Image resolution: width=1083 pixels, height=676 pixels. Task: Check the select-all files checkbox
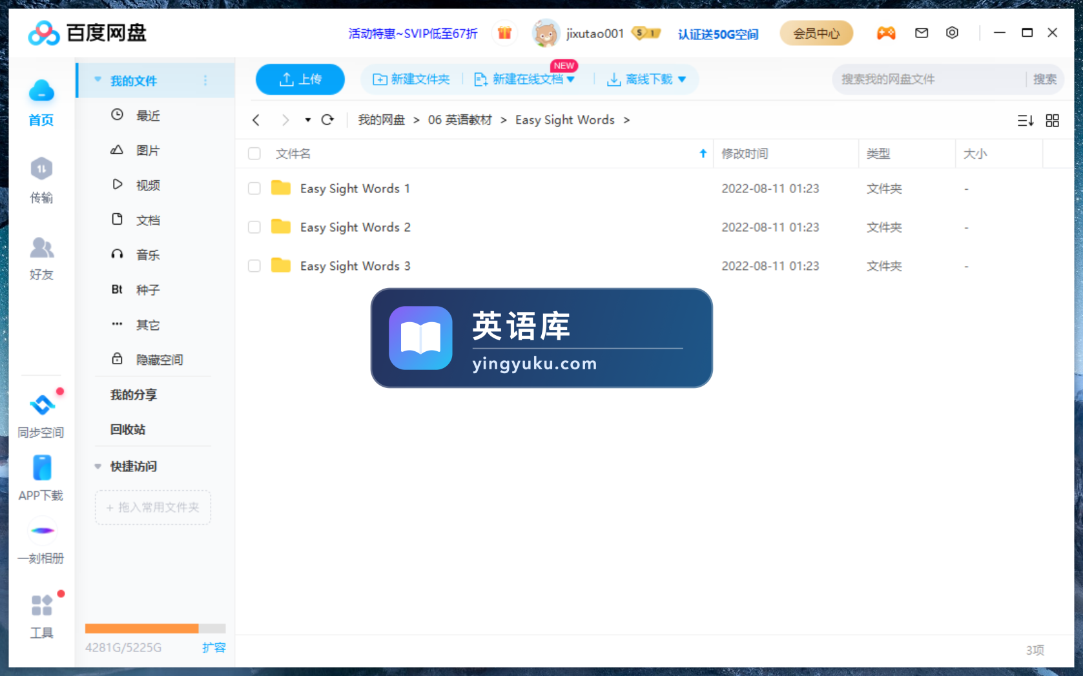(254, 154)
